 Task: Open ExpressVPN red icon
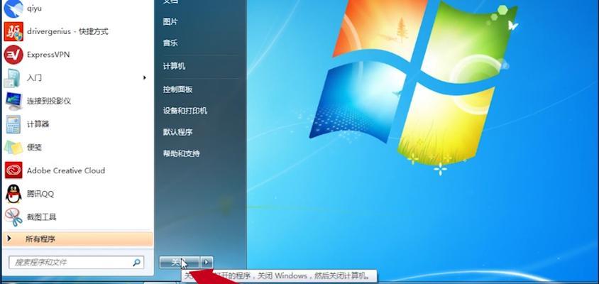[13, 55]
